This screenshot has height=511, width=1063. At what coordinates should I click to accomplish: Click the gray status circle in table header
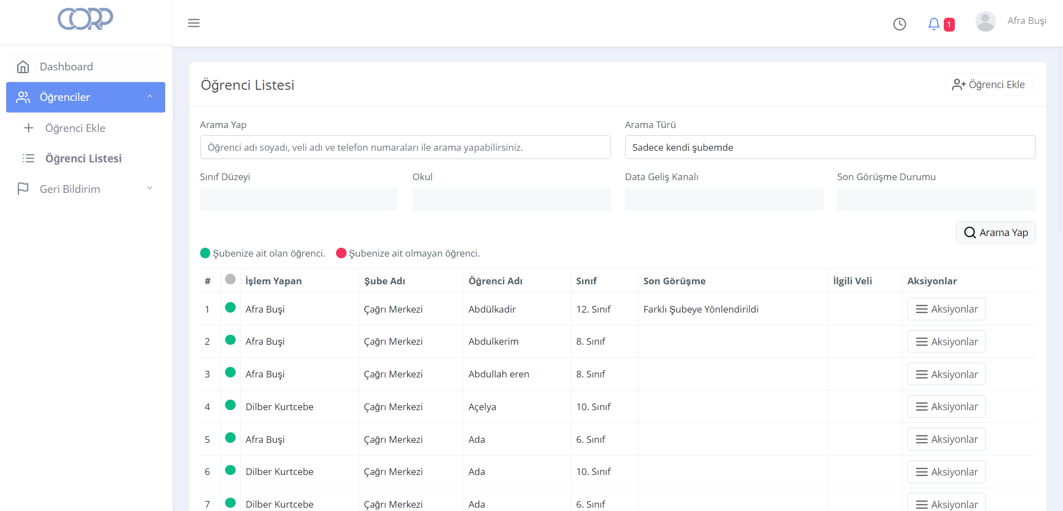click(x=231, y=279)
